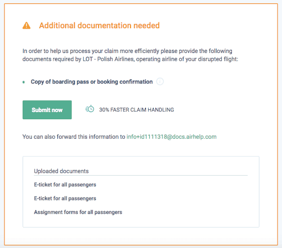
Task: Click the 30% FASTER CLAIM HANDLING label
Action: tap(137, 110)
